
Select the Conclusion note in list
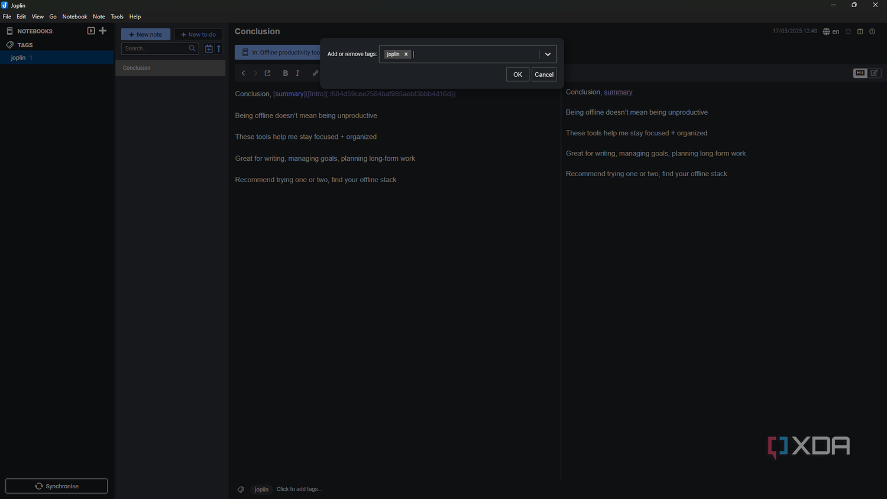170,68
